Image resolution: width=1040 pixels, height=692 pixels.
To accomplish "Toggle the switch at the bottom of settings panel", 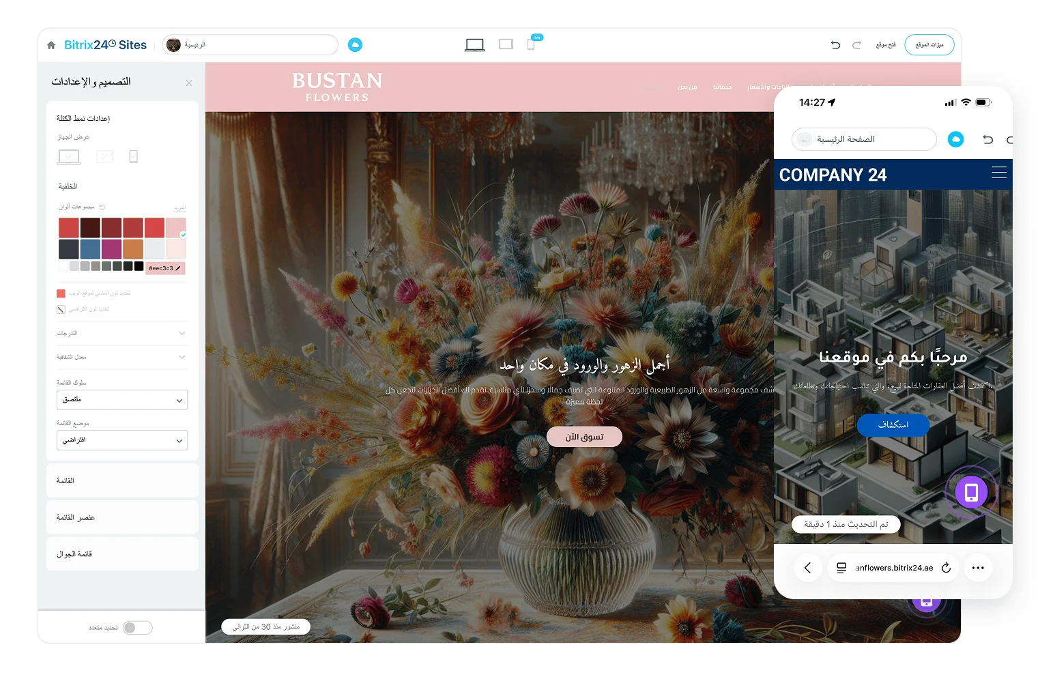I will pyautogui.click(x=137, y=628).
